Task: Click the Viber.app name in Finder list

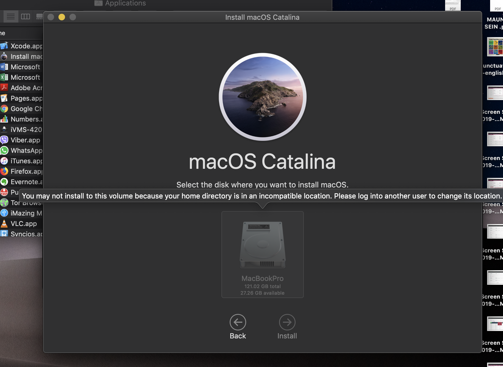Action: pyautogui.click(x=26, y=140)
